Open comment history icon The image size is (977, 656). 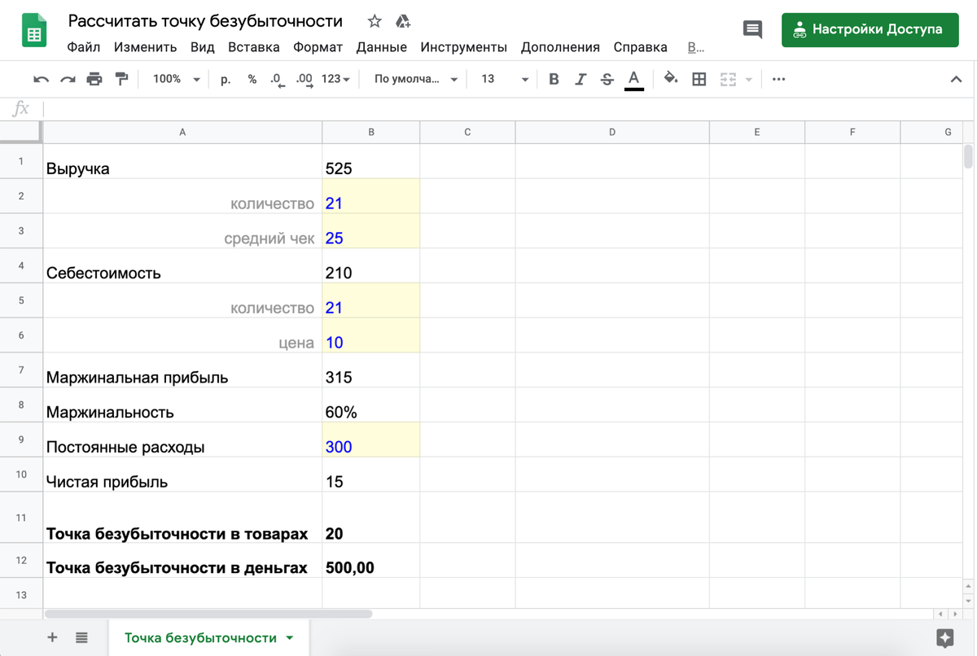click(x=752, y=30)
